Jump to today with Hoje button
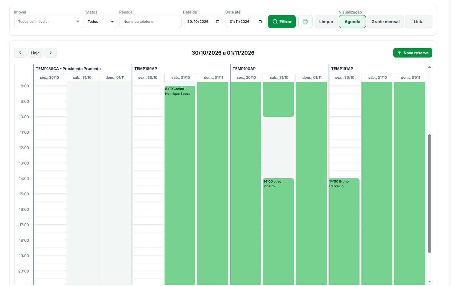 35,53
